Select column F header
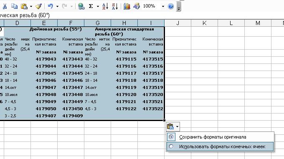The image size is (284, 159). click(x=71, y=23)
